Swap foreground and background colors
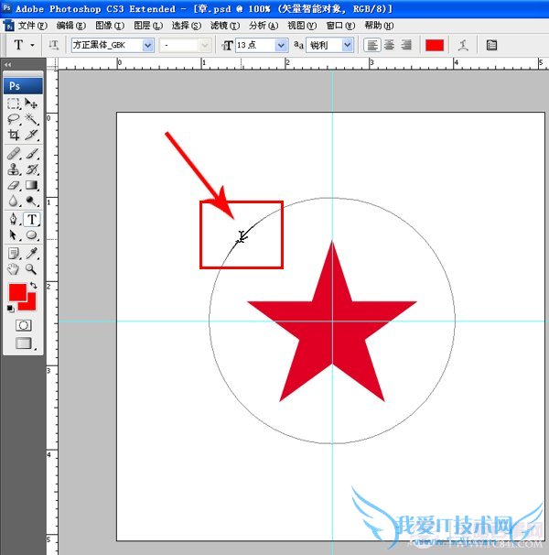The height and width of the screenshot is (555, 549). (33, 286)
